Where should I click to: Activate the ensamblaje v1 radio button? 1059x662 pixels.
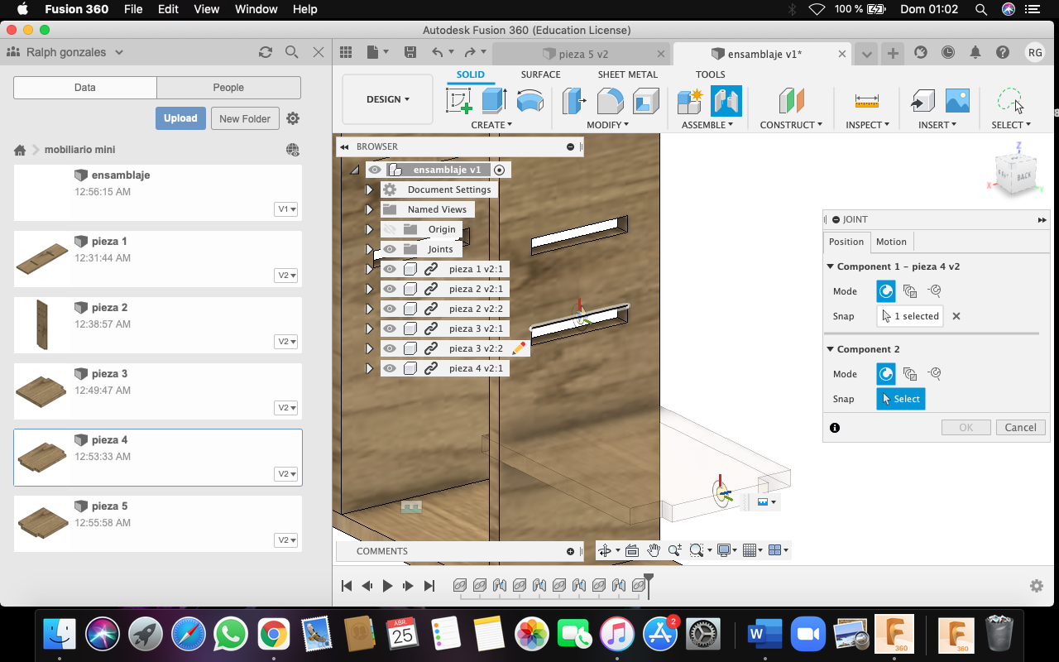click(x=499, y=170)
